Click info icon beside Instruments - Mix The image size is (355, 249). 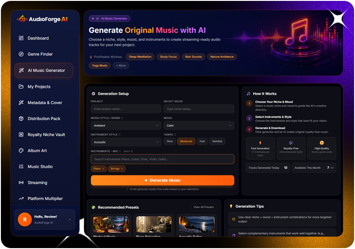click(x=120, y=151)
